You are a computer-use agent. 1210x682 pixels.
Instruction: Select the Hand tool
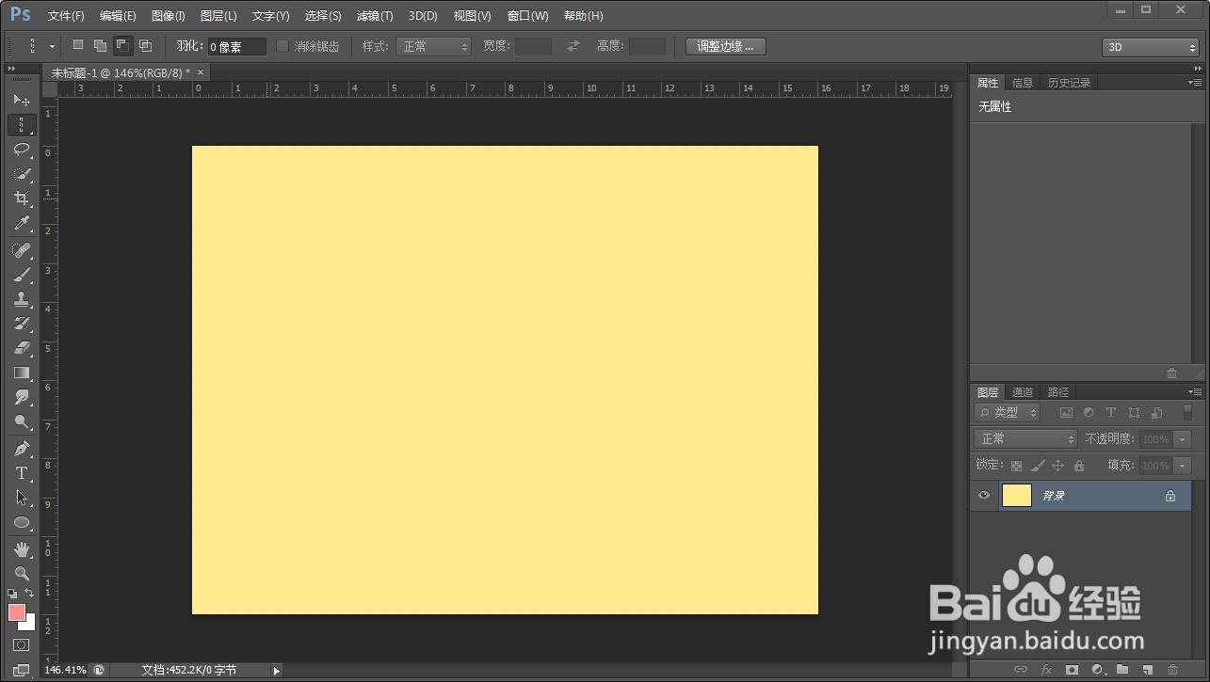click(x=22, y=548)
